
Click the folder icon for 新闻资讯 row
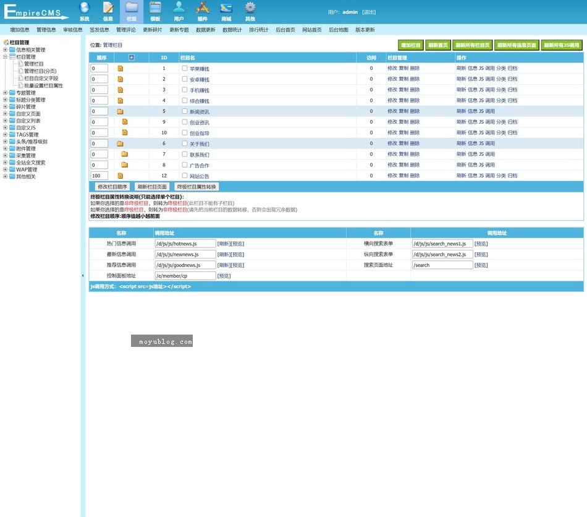120,111
